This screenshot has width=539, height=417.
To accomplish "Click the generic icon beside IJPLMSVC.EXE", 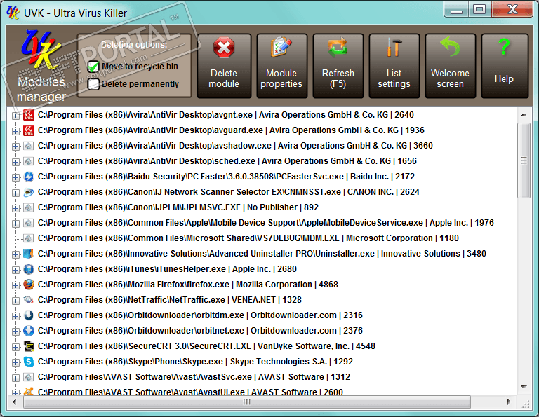I will 29,207.
